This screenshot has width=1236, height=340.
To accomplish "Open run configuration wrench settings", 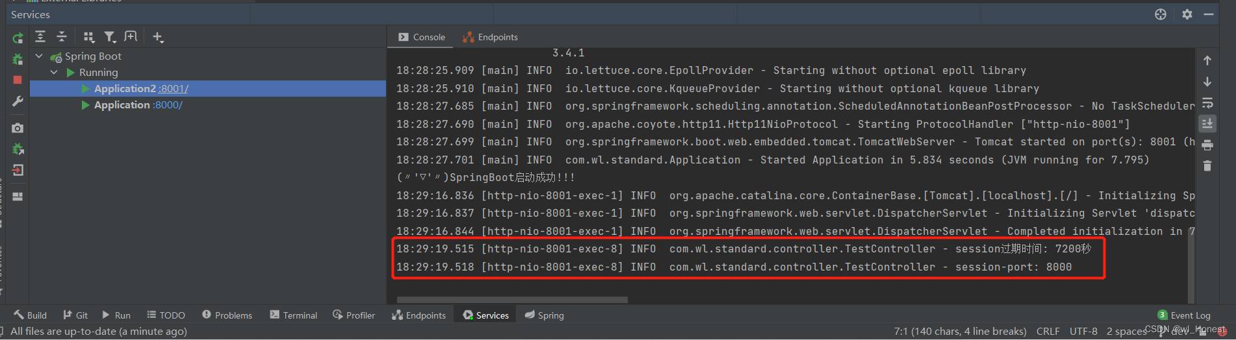I will pyautogui.click(x=18, y=101).
